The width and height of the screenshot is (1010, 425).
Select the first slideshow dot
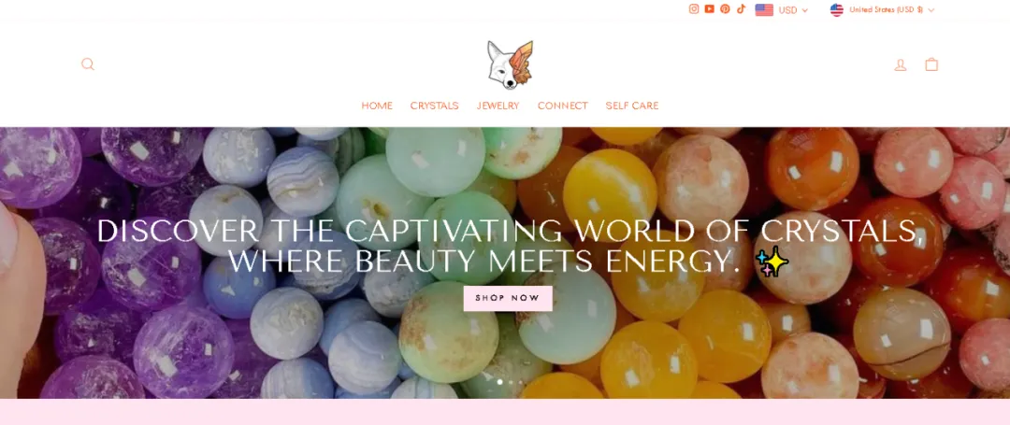pyautogui.click(x=499, y=382)
